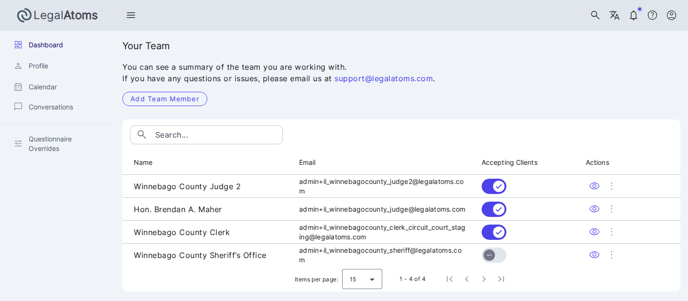Screen dimensions: 688x301
Task: Go to last page of results
Action: (x=501, y=279)
